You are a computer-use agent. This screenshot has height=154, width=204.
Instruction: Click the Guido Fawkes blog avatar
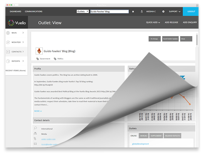[39, 51]
